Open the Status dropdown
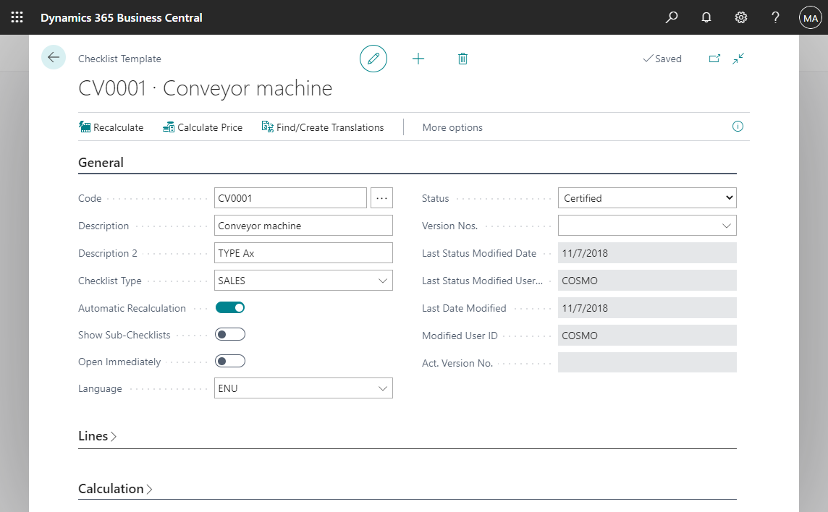The width and height of the screenshot is (828, 512). pos(647,198)
